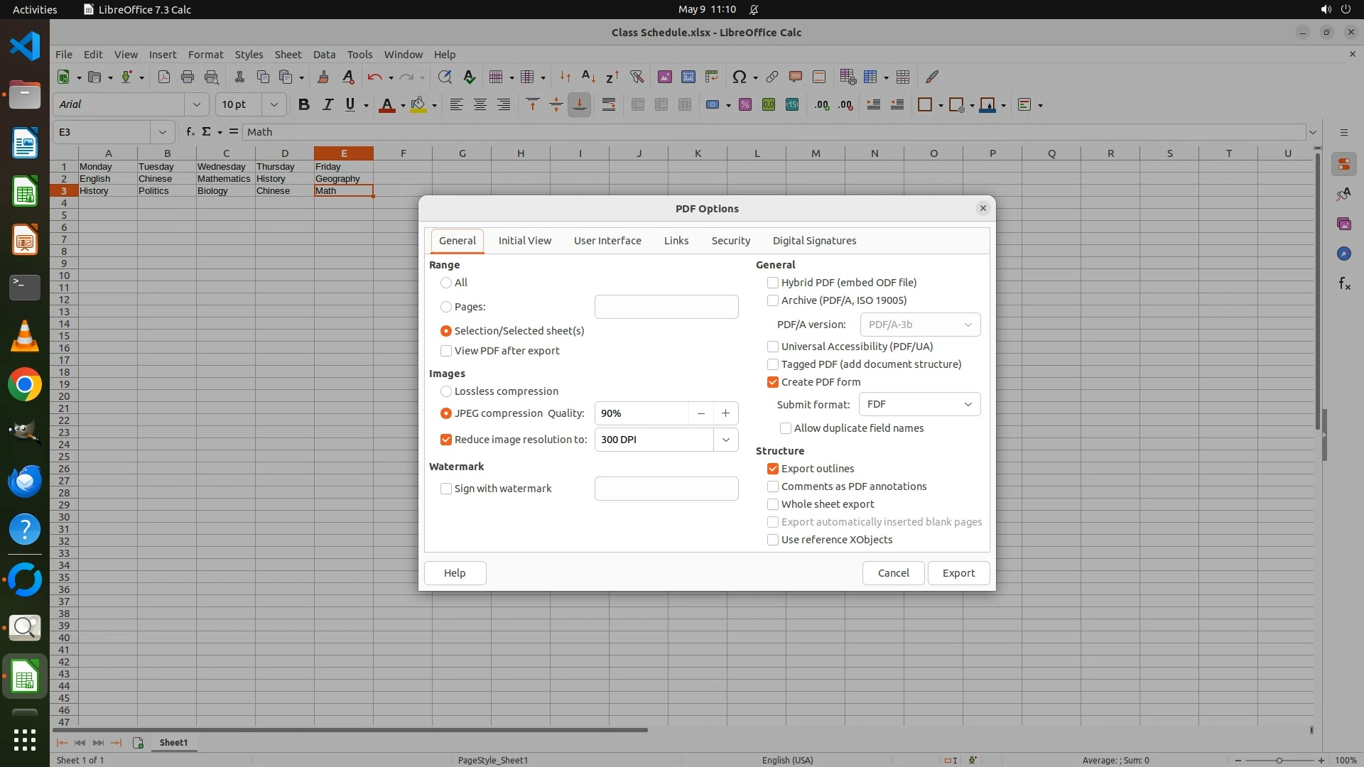Select the All range radio button
This screenshot has width=1364, height=767.
coord(446,283)
